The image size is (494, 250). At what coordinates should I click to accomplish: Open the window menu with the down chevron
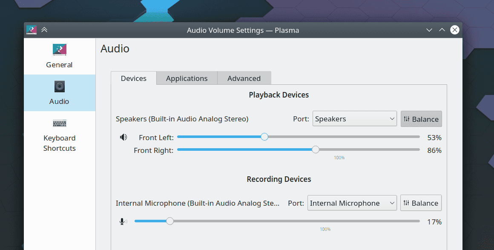(x=429, y=30)
